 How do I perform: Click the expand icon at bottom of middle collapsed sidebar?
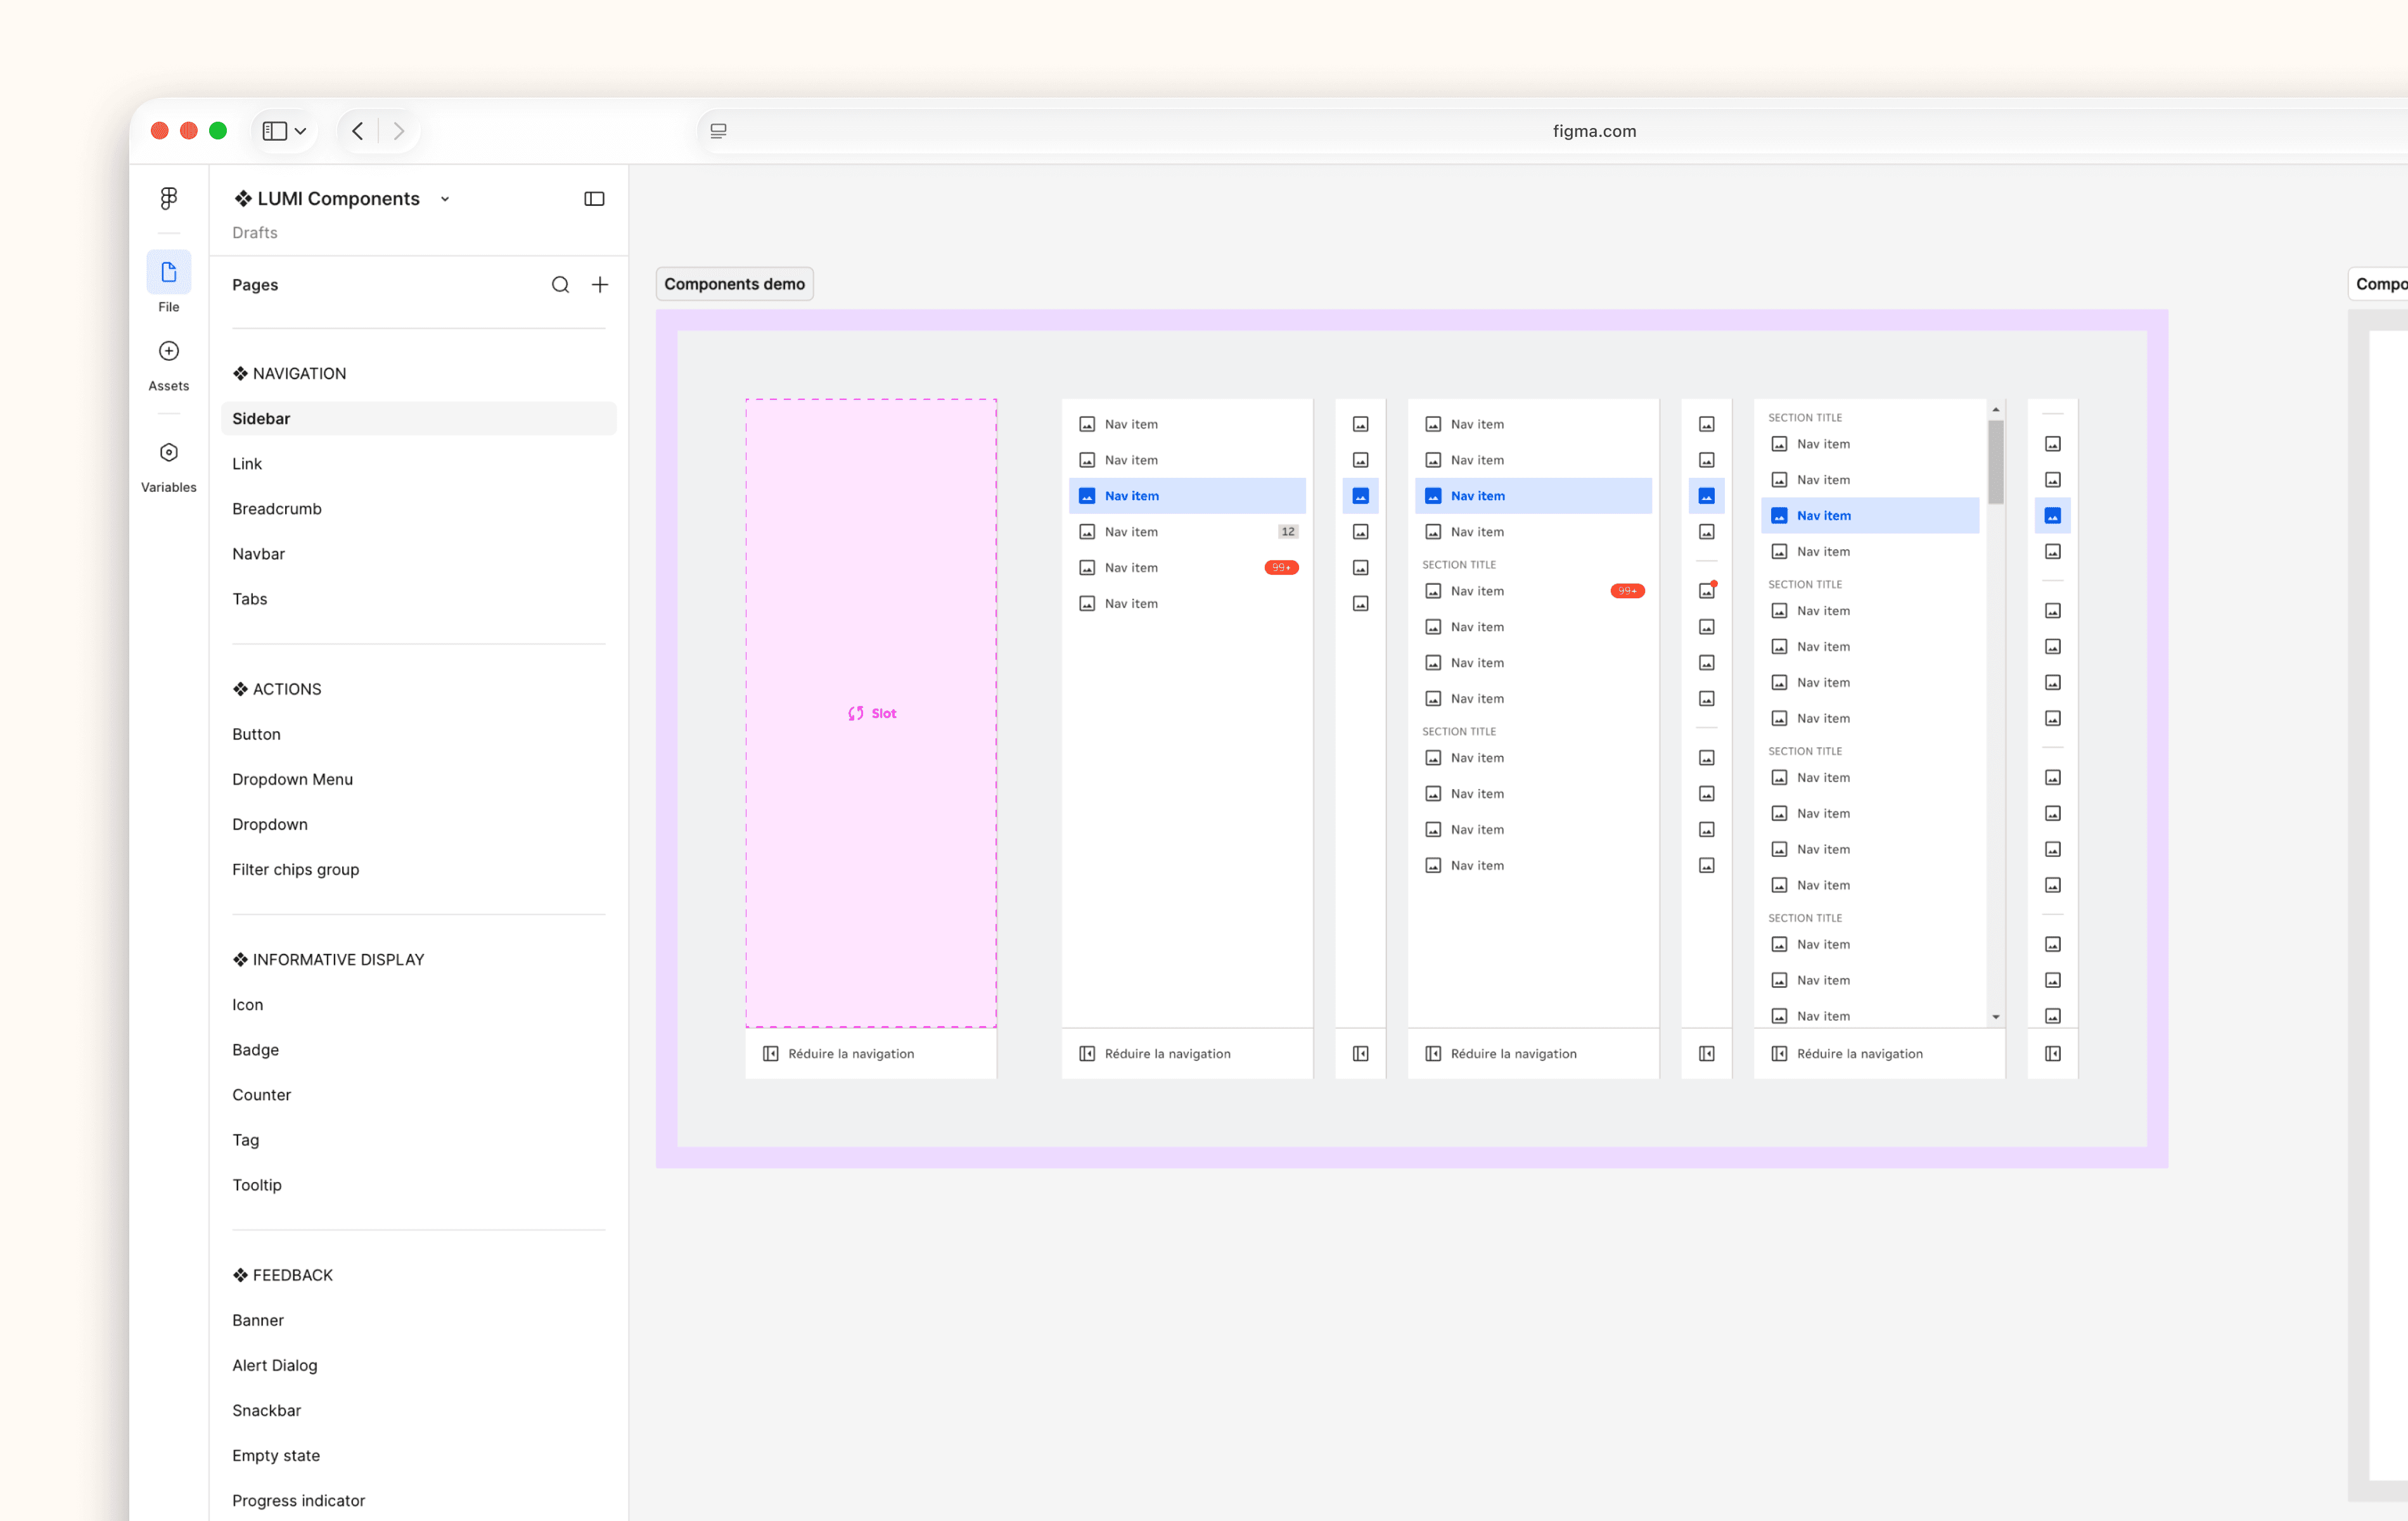(x=1707, y=1054)
